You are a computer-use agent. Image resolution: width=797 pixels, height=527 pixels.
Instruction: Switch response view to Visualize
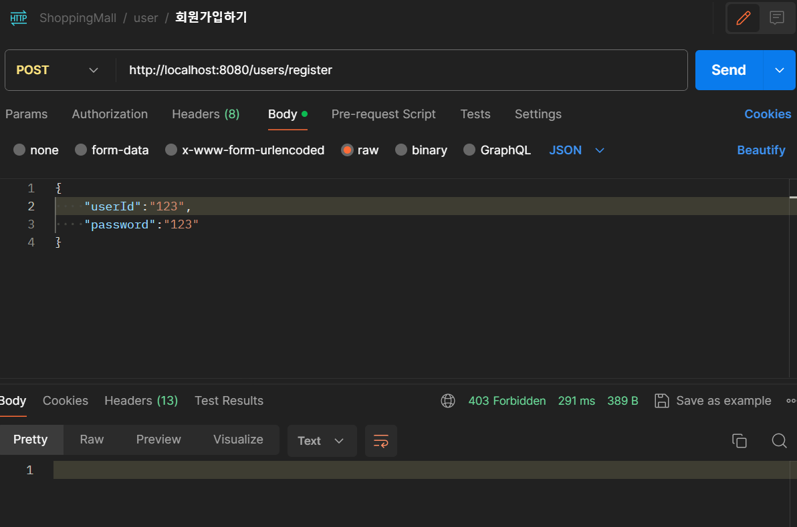tap(238, 440)
